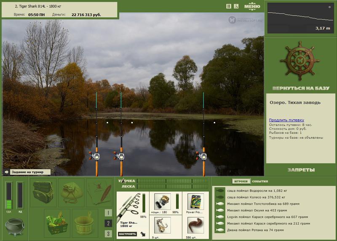Open the wooden bucket fish tank icon
The image size is (337, 241).
click(x=85, y=223)
